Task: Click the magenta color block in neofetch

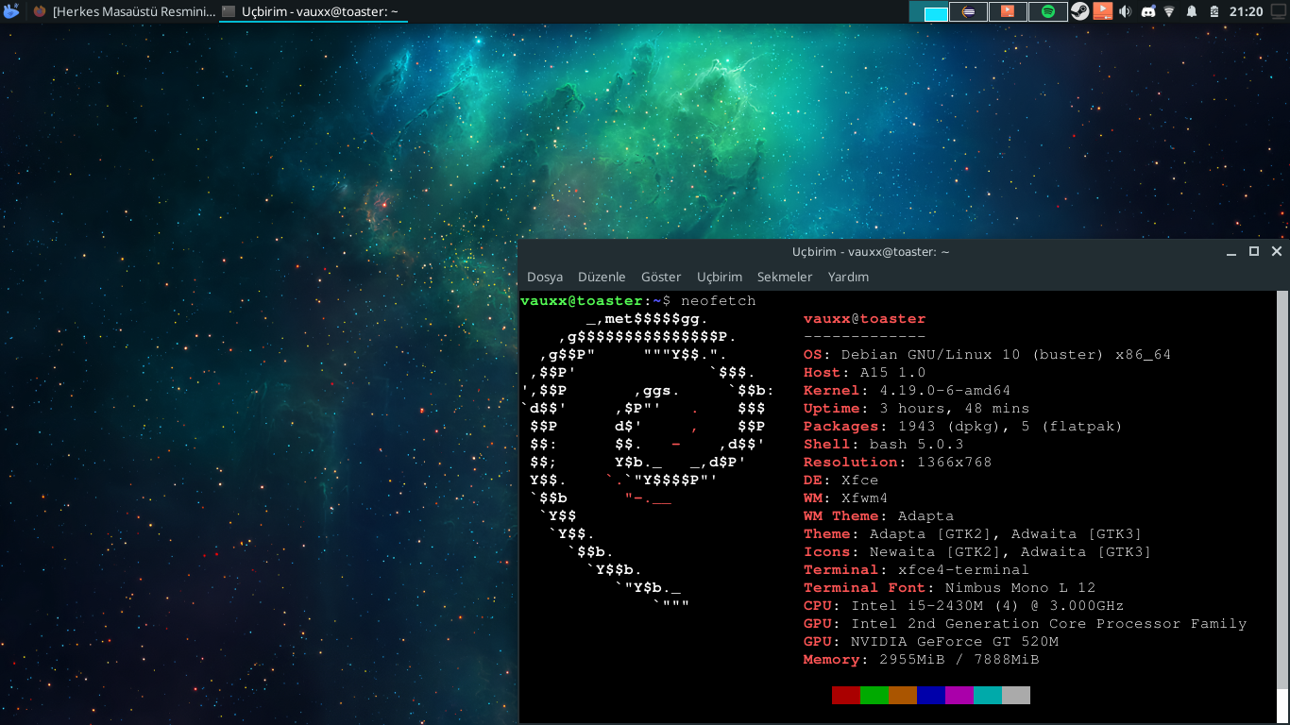Action: [x=959, y=695]
